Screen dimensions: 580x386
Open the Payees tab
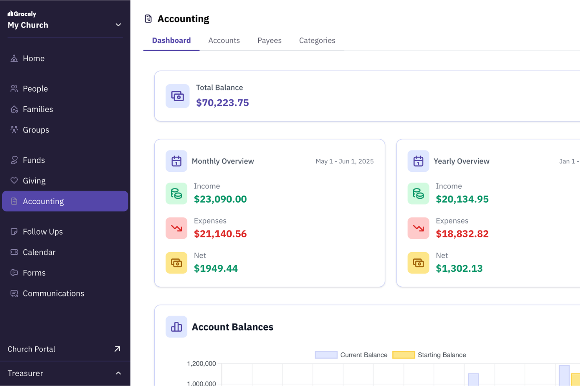click(x=269, y=41)
